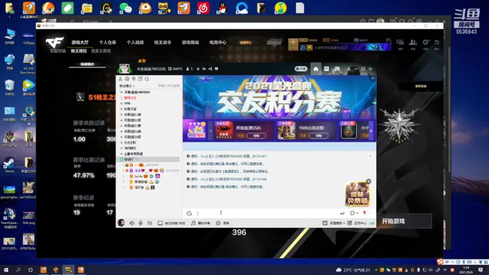
Task: Click the plus icon at banner corner
Action: pyautogui.click(x=372, y=79)
